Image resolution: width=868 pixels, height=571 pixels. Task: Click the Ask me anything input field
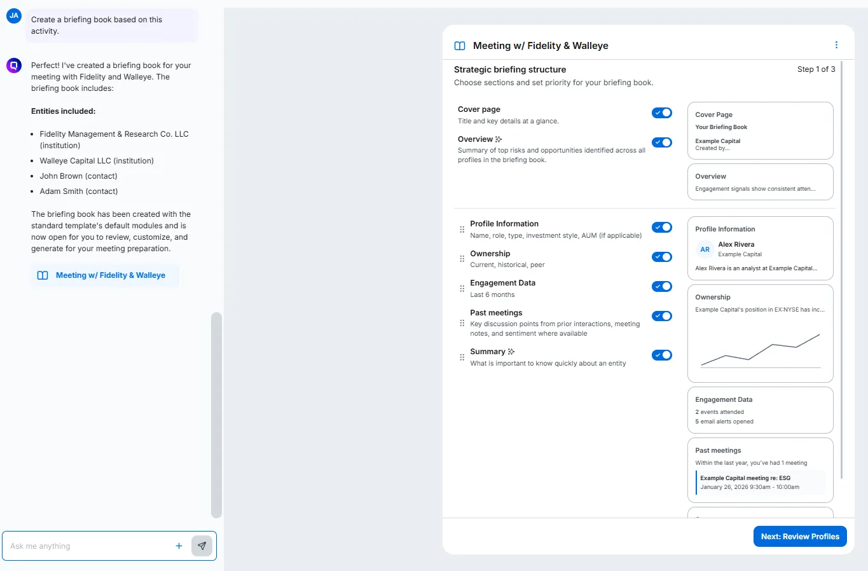tap(89, 546)
